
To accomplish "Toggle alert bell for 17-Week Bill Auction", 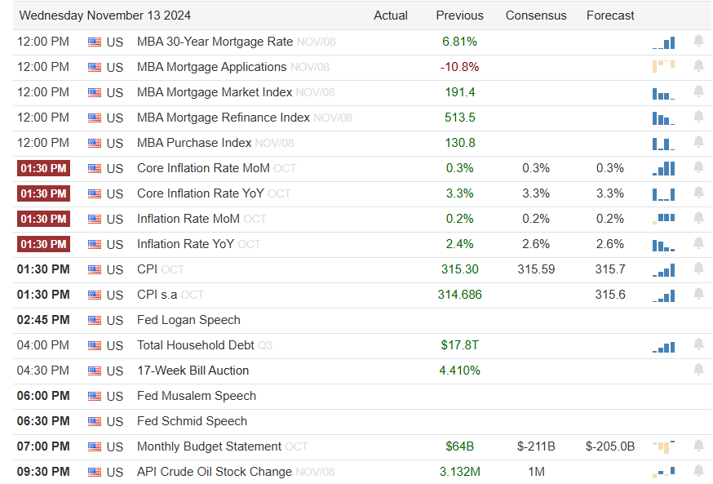I will tap(698, 370).
